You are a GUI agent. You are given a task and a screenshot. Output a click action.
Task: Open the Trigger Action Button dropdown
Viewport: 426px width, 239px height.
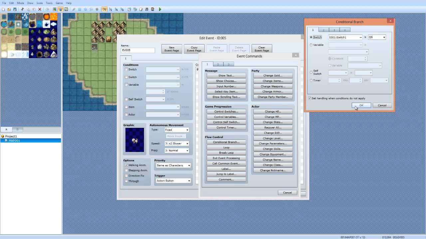tap(173, 181)
